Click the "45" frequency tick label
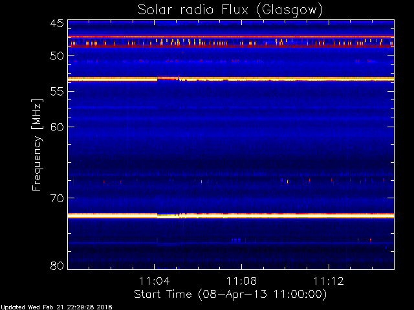The width and height of the screenshot is (414, 310). point(57,24)
